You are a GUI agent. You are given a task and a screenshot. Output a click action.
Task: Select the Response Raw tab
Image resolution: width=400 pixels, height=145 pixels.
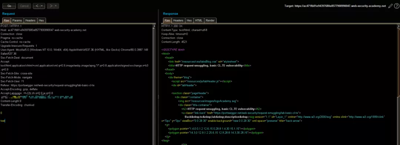point(167,20)
